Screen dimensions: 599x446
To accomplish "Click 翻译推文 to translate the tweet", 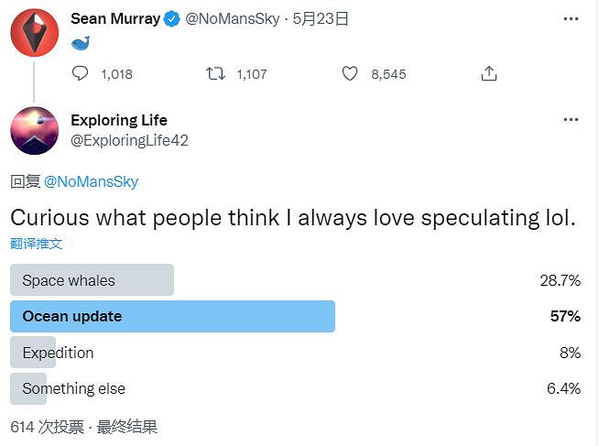I will point(37,244).
